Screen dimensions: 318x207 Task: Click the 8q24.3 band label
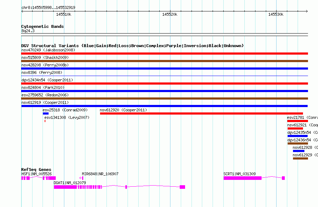[28, 31]
